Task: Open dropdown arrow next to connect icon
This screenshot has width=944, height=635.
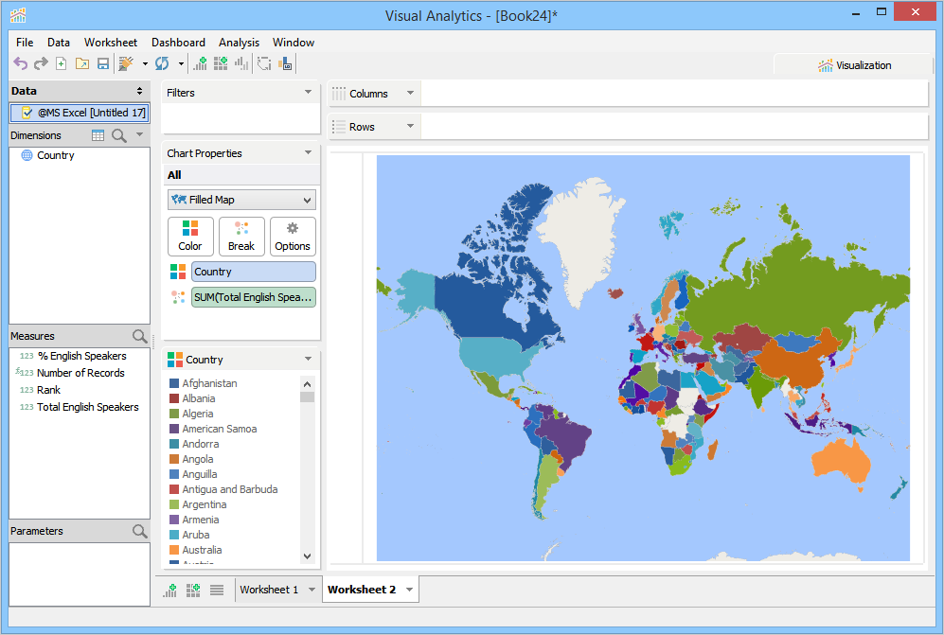Action: pos(145,63)
